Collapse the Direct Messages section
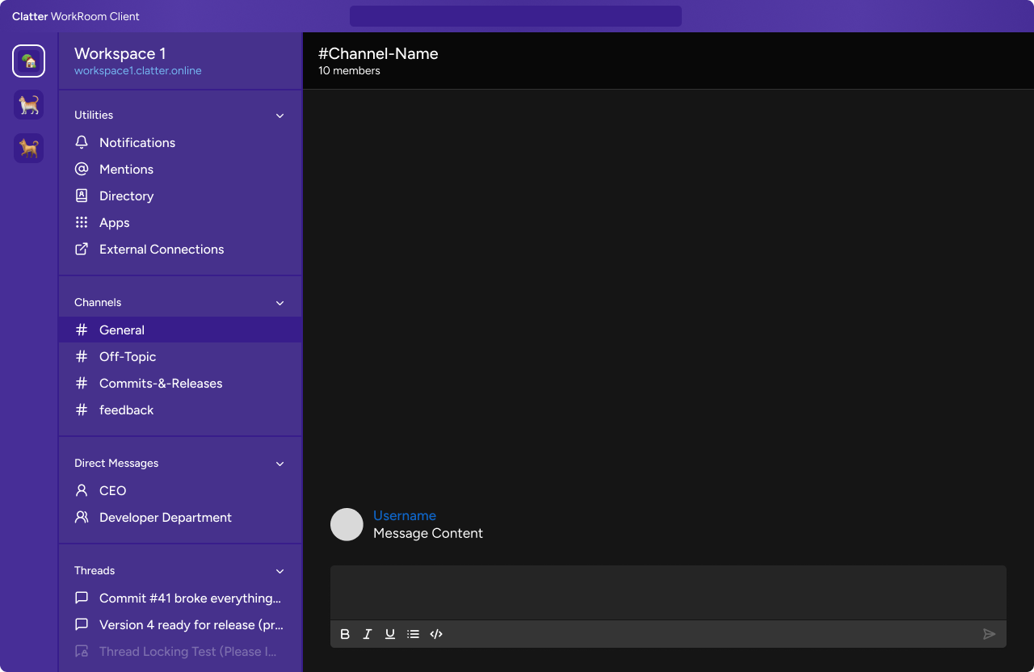 (x=280, y=464)
